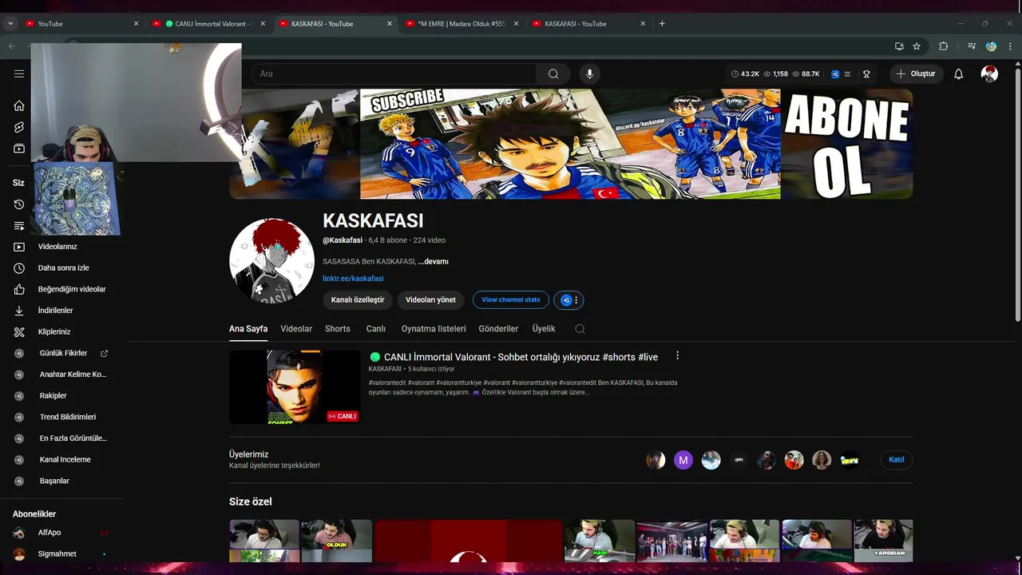Viewport: 1022px width, 575px height.
Task: Click Videoları yönet button
Action: click(x=430, y=299)
